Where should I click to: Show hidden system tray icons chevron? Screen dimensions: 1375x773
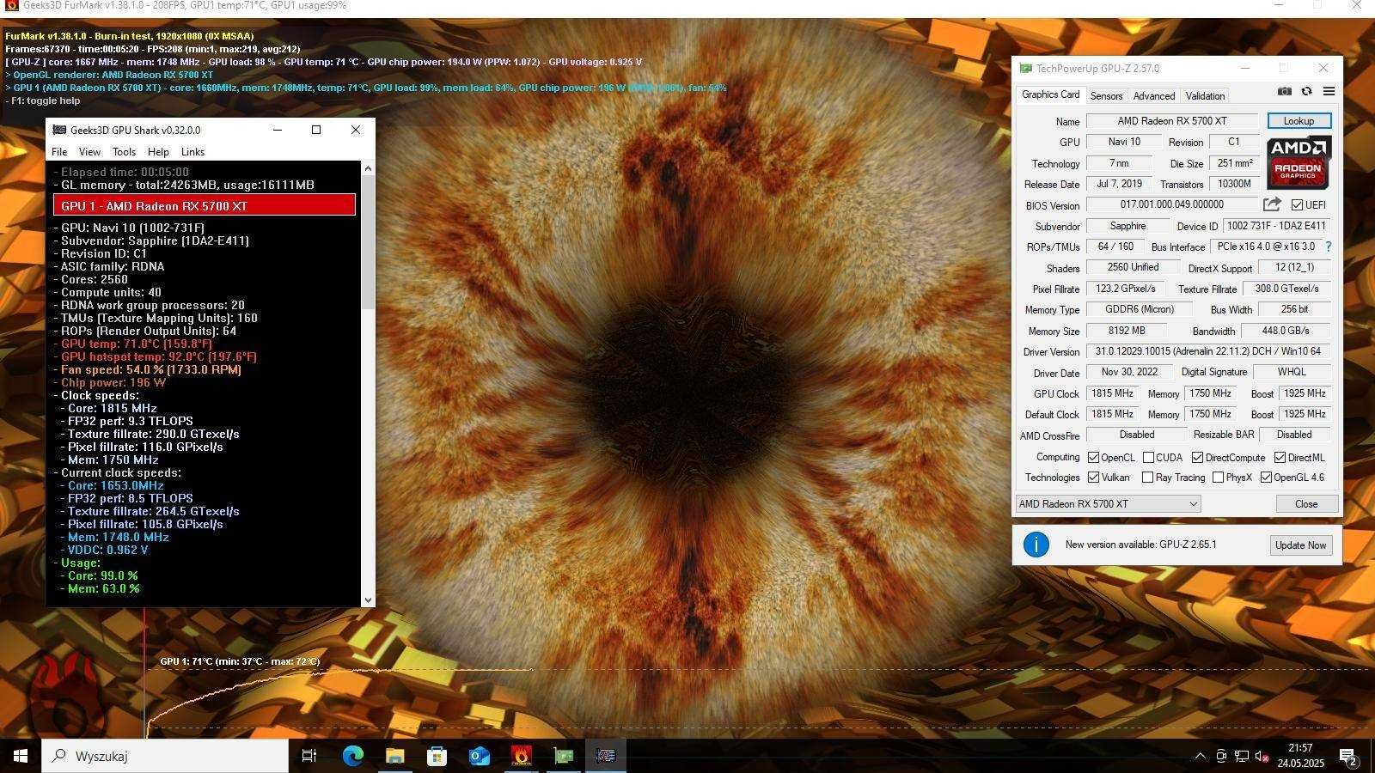coord(1200,757)
